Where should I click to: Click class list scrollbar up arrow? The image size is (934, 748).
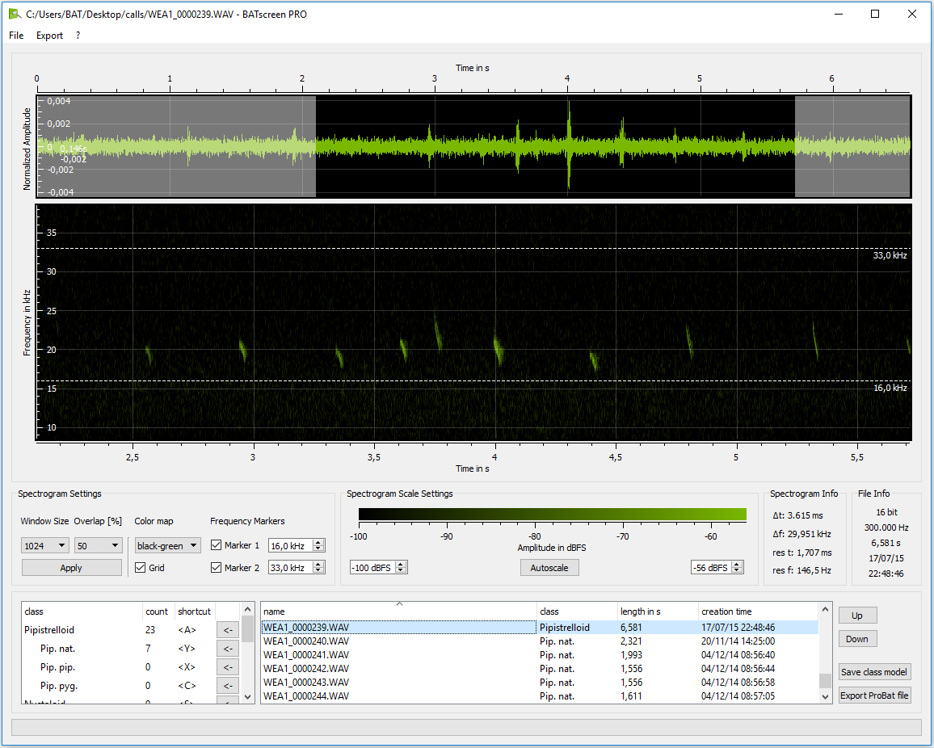click(248, 610)
